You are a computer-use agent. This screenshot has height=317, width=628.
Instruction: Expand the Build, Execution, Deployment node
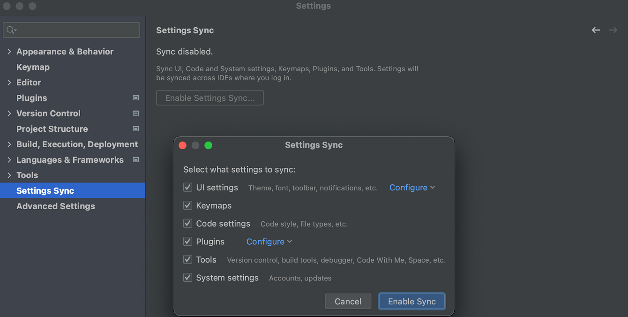tap(9, 144)
